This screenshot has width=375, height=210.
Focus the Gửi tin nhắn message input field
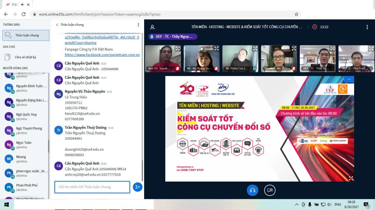tap(92, 187)
